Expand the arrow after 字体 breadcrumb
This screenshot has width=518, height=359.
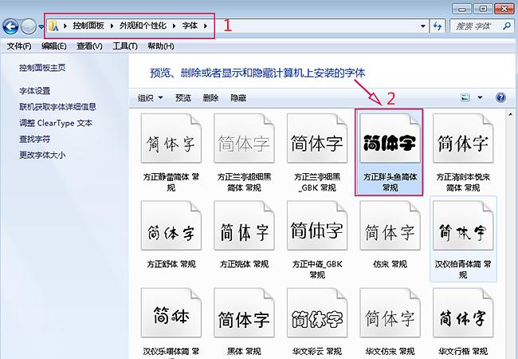pyautogui.click(x=206, y=26)
